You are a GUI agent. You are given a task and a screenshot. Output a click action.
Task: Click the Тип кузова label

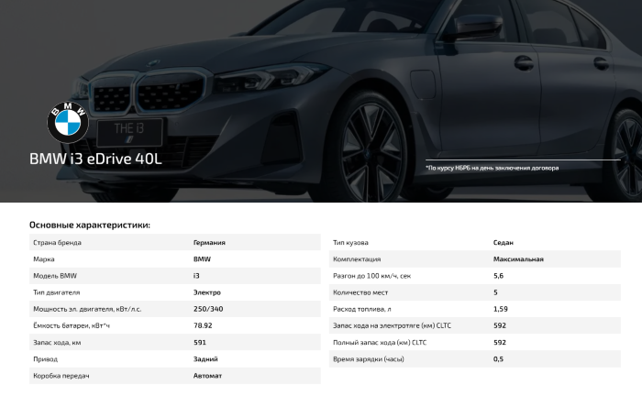350,243
